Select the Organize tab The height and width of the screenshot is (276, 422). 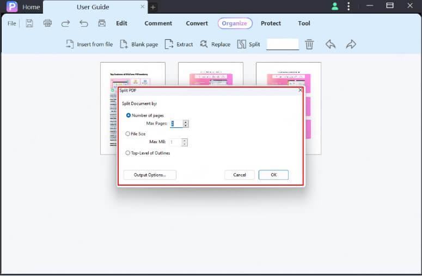[x=235, y=23]
